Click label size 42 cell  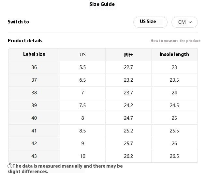34,144
